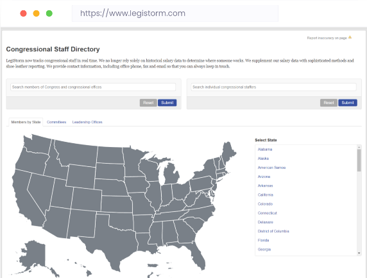Screen dimensions: 367x278
Task: Reset the congressional staffers search
Action: 329,103
